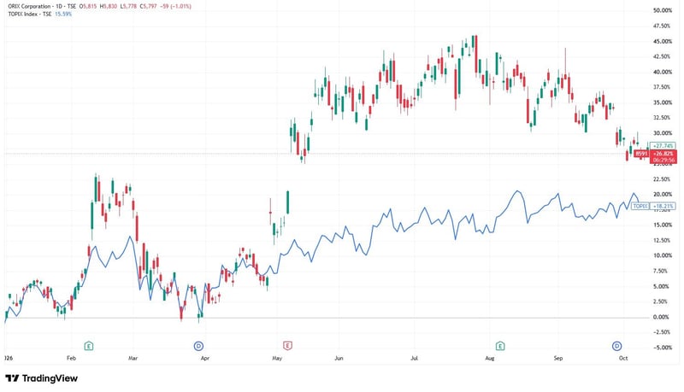Click the ORIX change value -59 (-1.01%)
Screen dimensions: 684x392
(x=174, y=7)
